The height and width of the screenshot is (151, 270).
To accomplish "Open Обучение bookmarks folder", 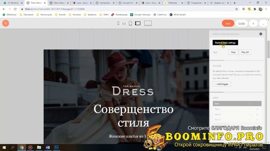I will point(26,15).
